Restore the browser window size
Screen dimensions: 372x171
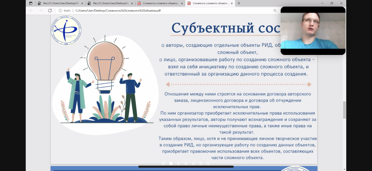coord(332,3)
